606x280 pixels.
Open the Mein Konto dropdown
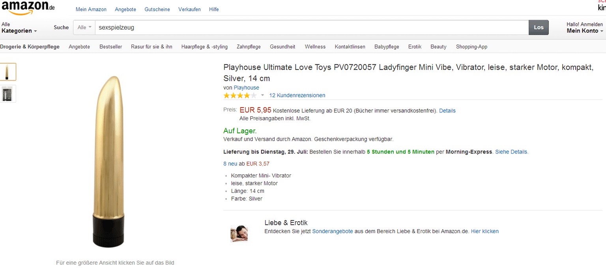(x=585, y=31)
